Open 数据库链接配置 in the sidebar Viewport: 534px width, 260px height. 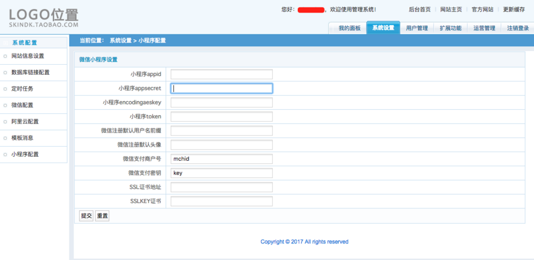(30, 72)
